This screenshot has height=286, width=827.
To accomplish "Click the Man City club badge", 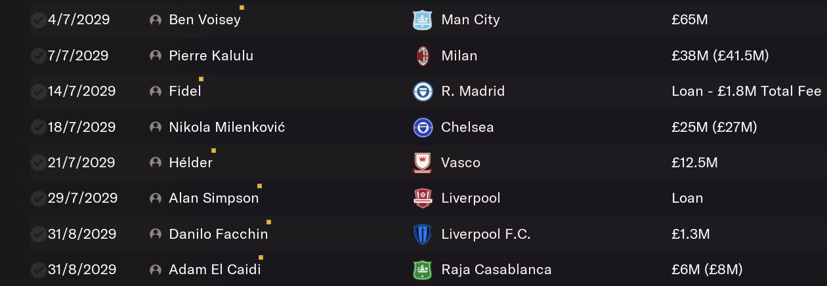I will coord(423,20).
